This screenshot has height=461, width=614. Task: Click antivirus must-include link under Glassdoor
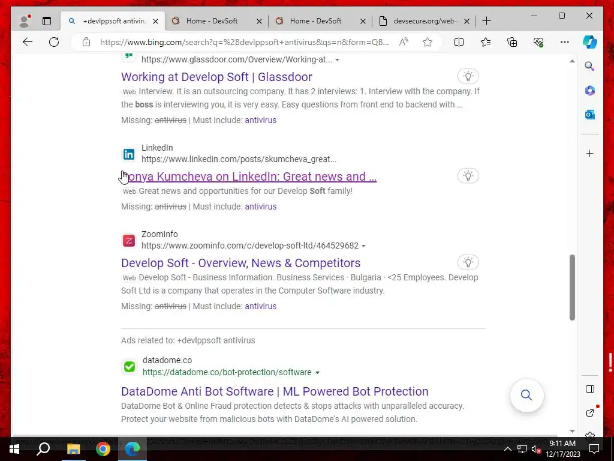pyautogui.click(x=260, y=120)
